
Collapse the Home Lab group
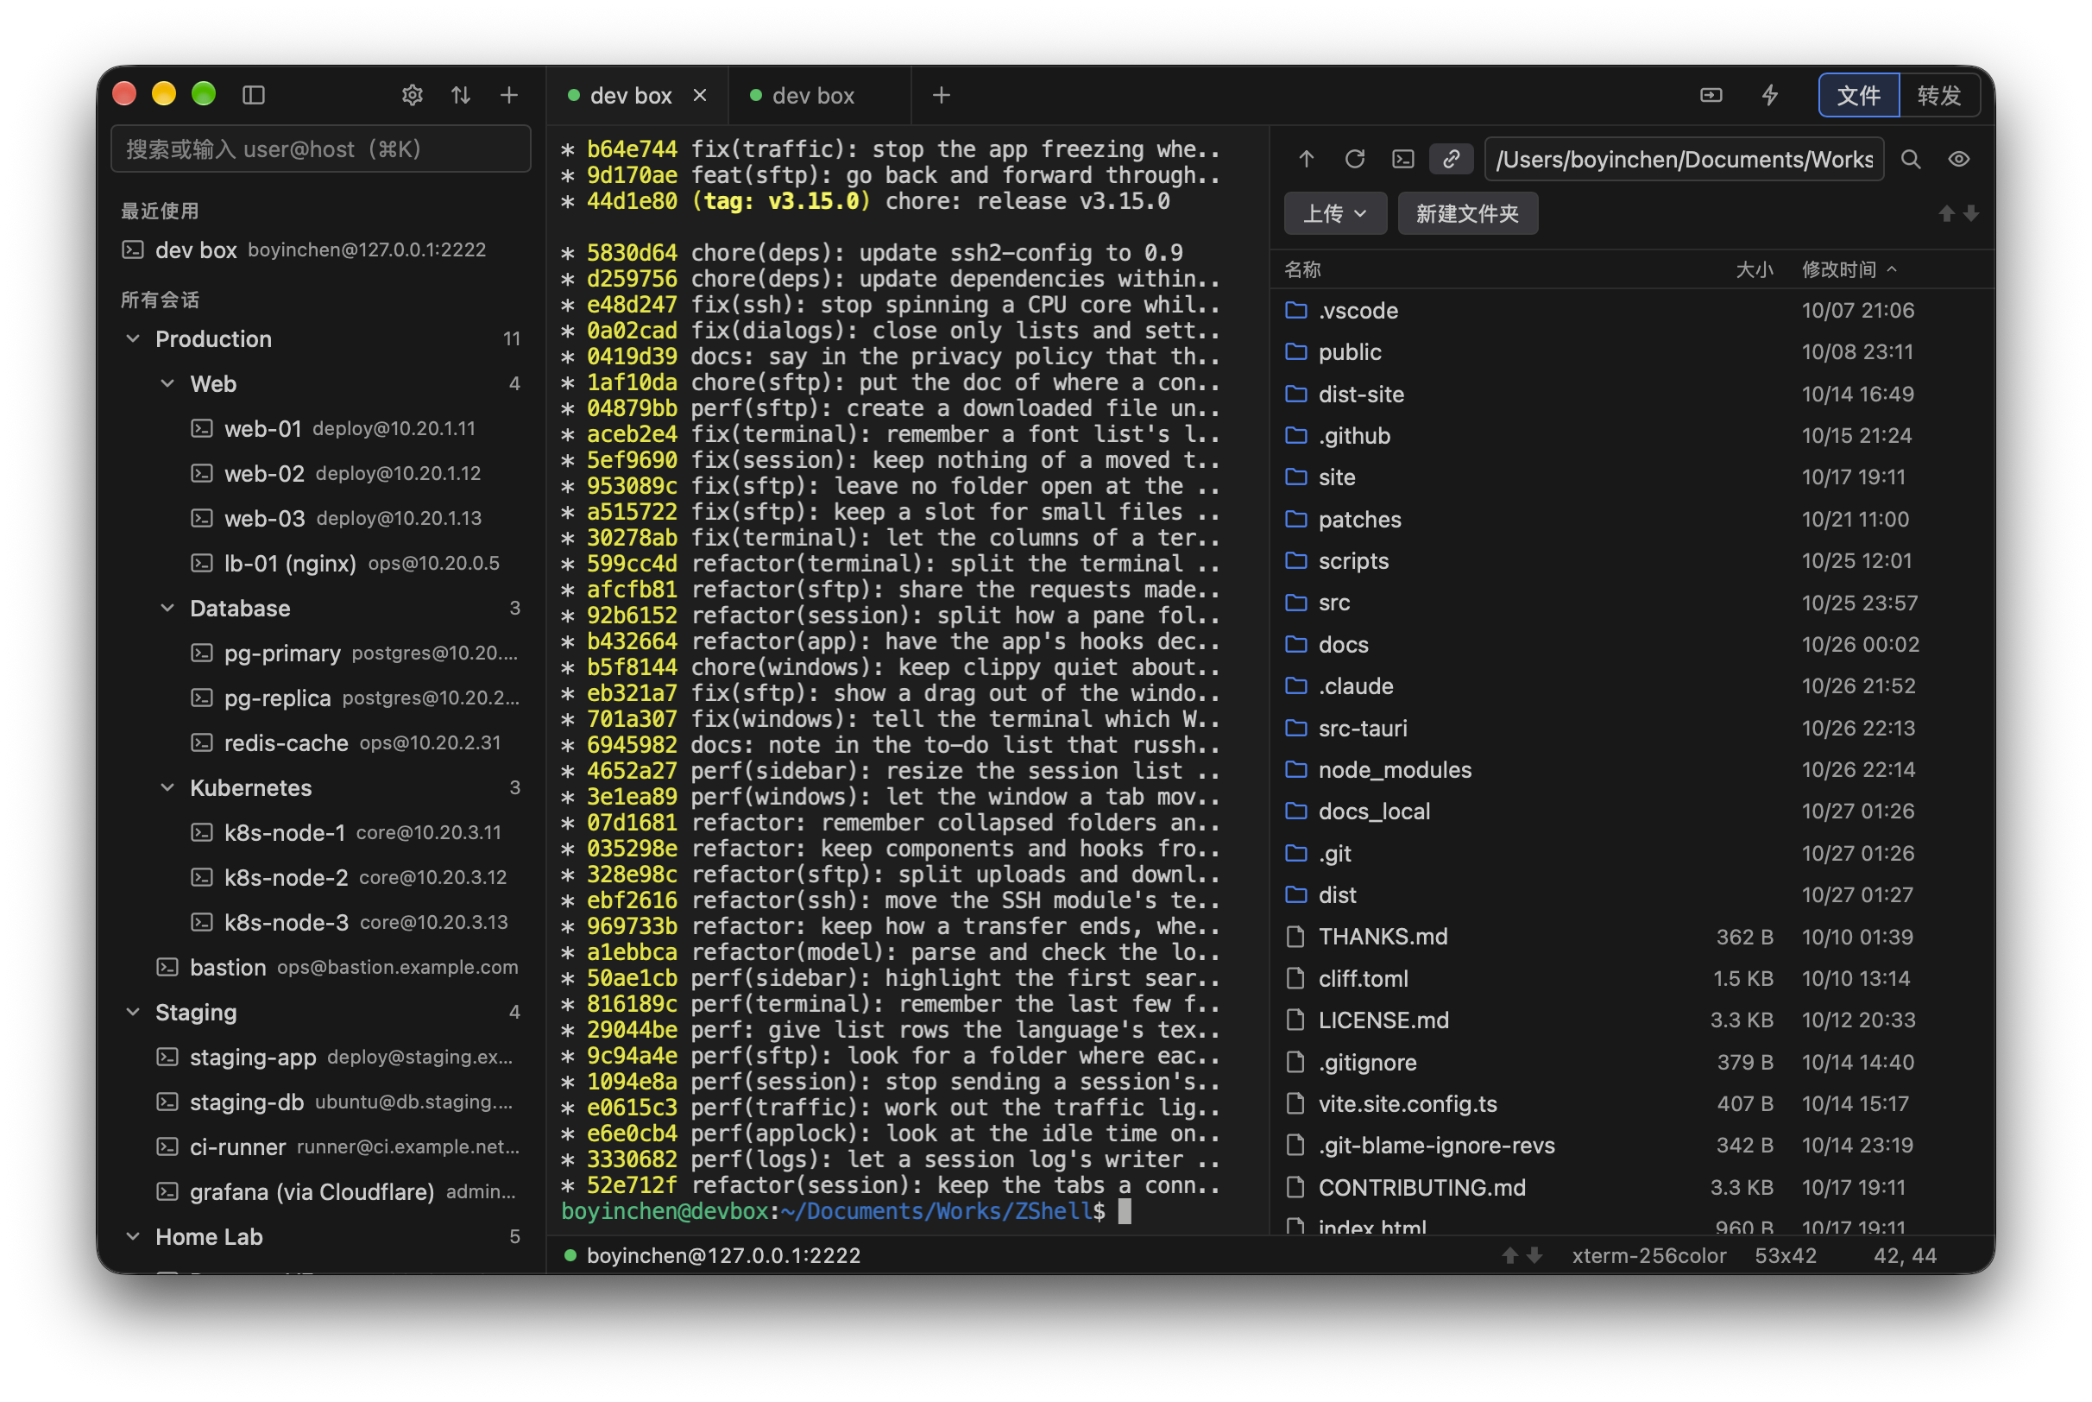coord(133,1236)
